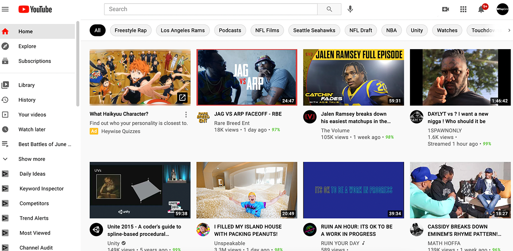Open JAG VS ARP FACEOFF video title
The image size is (513, 251).
(x=248, y=114)
